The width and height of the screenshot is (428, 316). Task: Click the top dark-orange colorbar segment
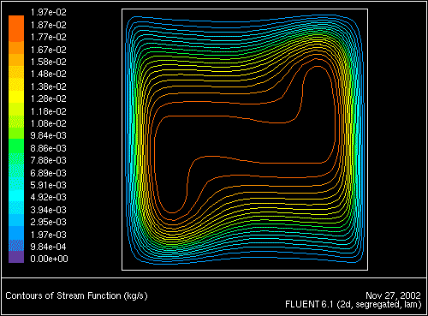16,28
